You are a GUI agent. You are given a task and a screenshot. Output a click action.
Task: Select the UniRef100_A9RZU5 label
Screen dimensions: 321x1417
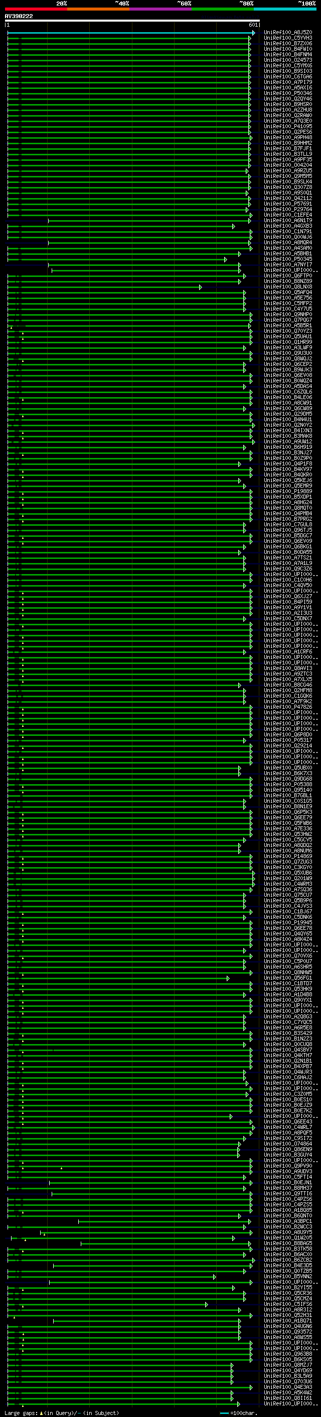pos(288,170)
